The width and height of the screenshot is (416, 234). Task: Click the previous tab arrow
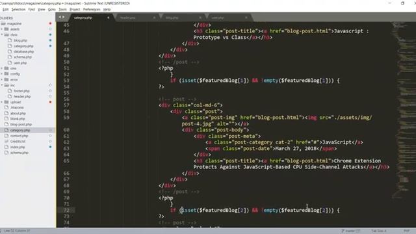60,17
